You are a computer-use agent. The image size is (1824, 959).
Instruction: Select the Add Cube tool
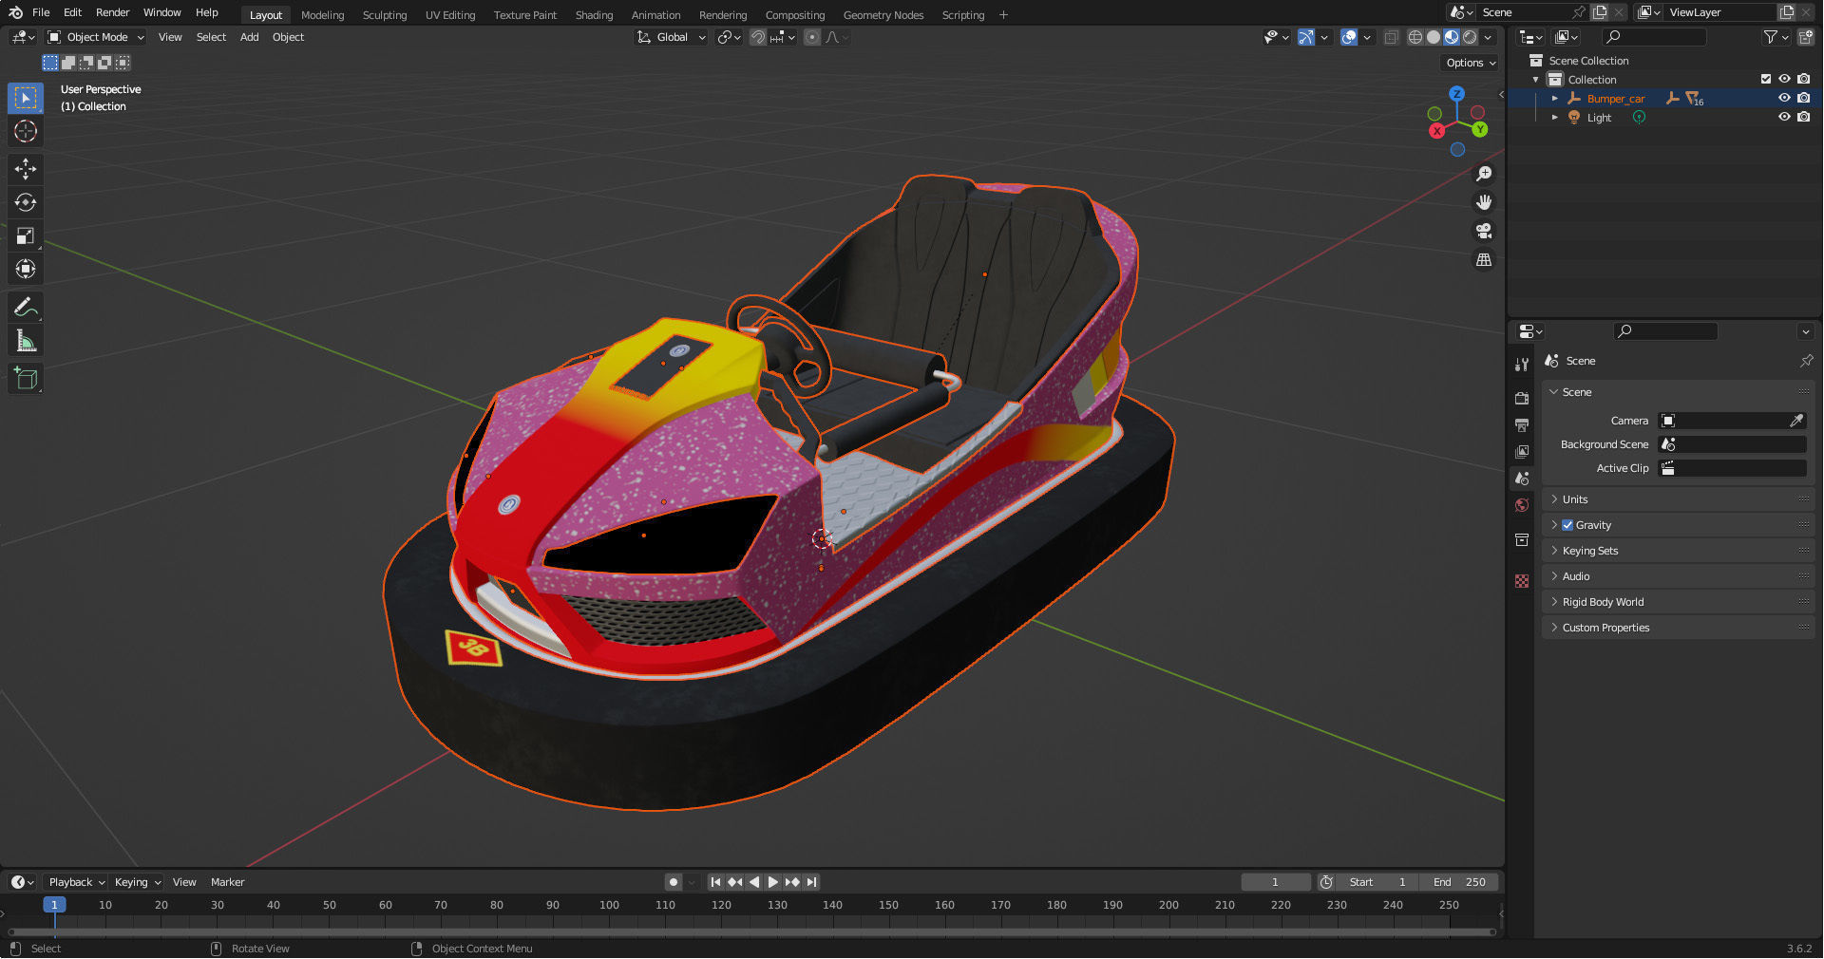26,378
